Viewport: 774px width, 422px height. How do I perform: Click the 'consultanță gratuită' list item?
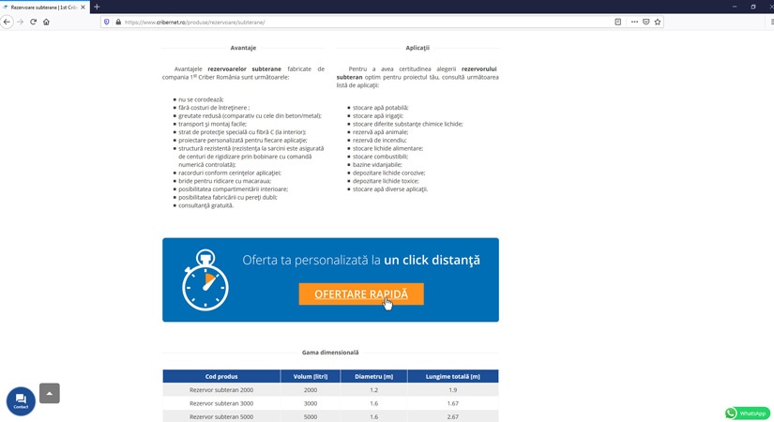(x=205, y=205)
